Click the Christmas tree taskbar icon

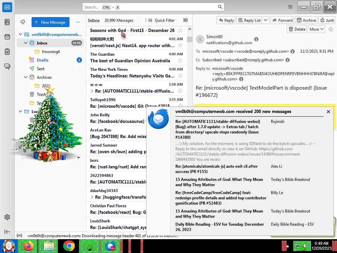90,246
